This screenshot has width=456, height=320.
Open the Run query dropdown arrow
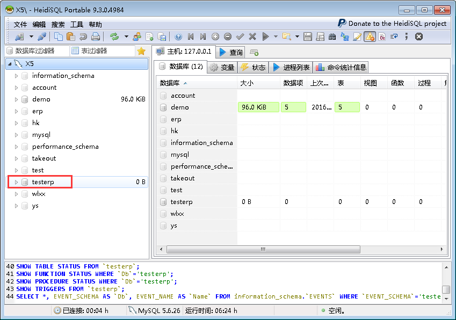(x=276, y=37)
